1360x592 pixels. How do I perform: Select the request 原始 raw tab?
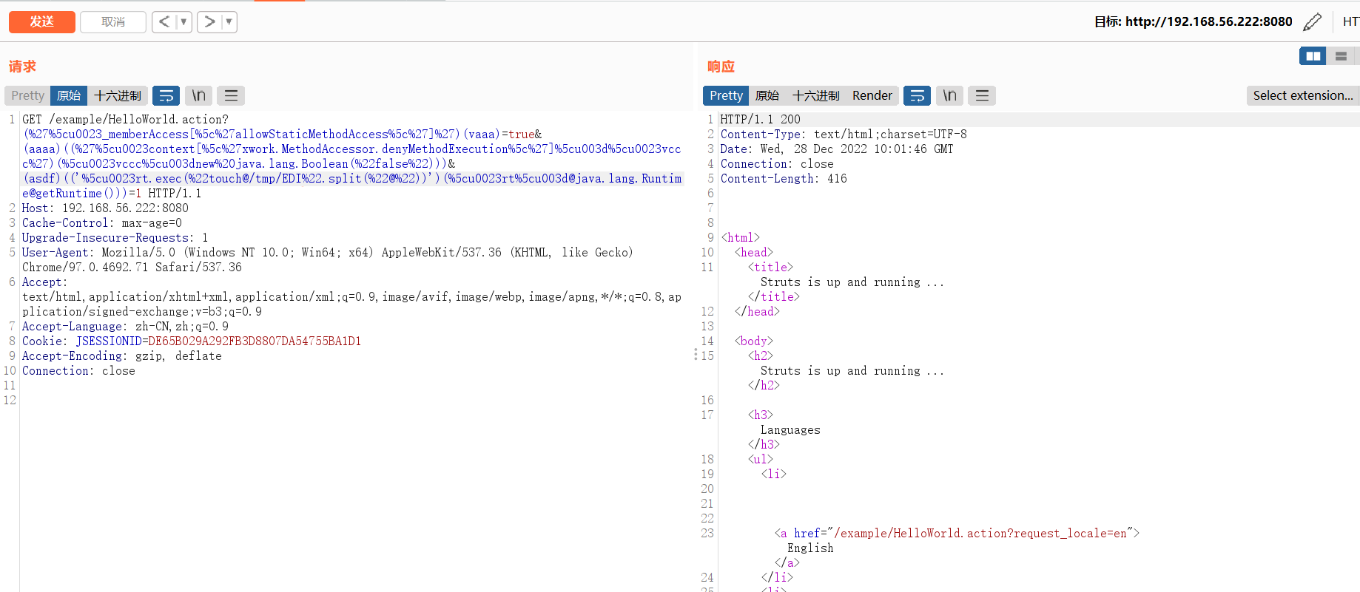pos(69,95)
